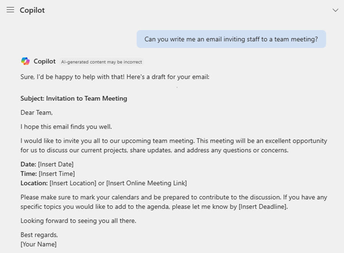Collapse the Copilot pane with the chevron
This screenshot has height=253, width=344.
335,10
